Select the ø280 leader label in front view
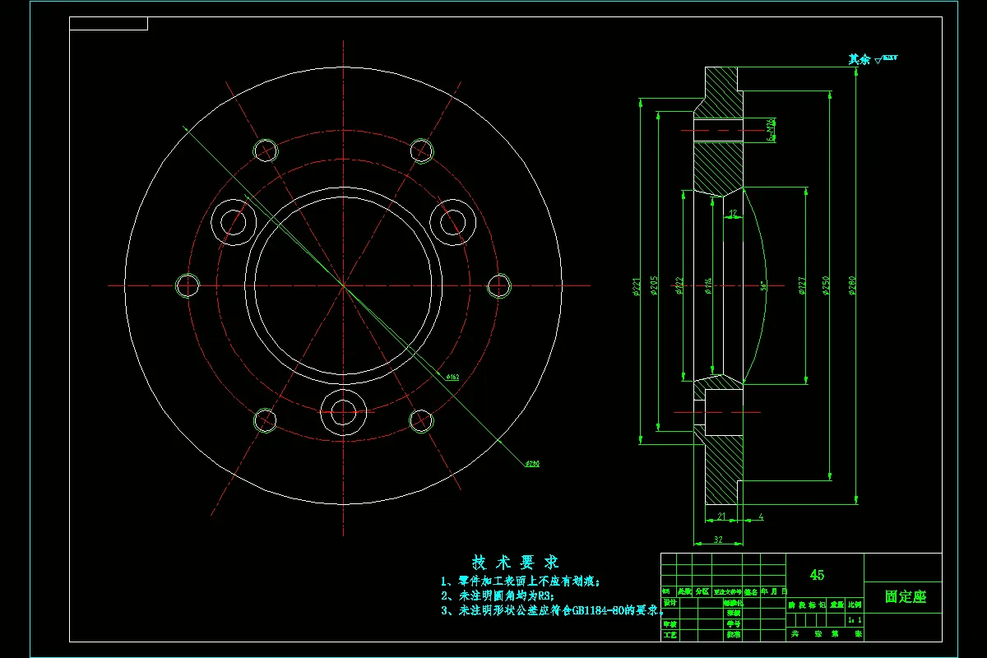 coord(531,465)
